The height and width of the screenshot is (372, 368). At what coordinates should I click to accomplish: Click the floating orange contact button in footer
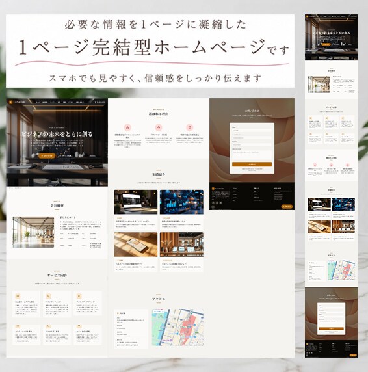click(x=287, y=207)
